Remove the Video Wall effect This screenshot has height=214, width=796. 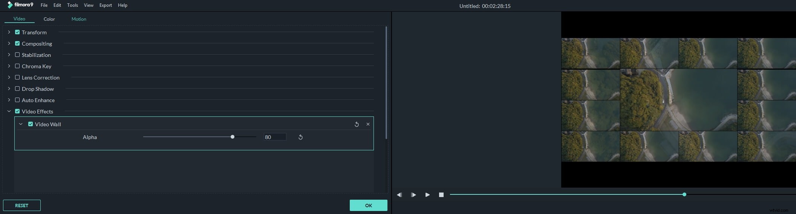click(368, 124)
